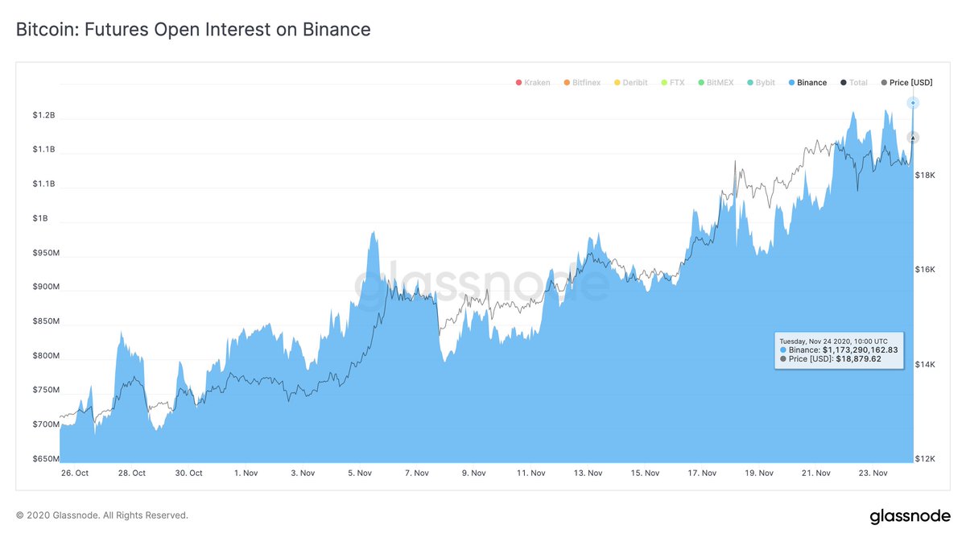The width and height of the screenshot is (966, 542).
Task: Enable the Bybit legend entry
Action: [760, 83]
